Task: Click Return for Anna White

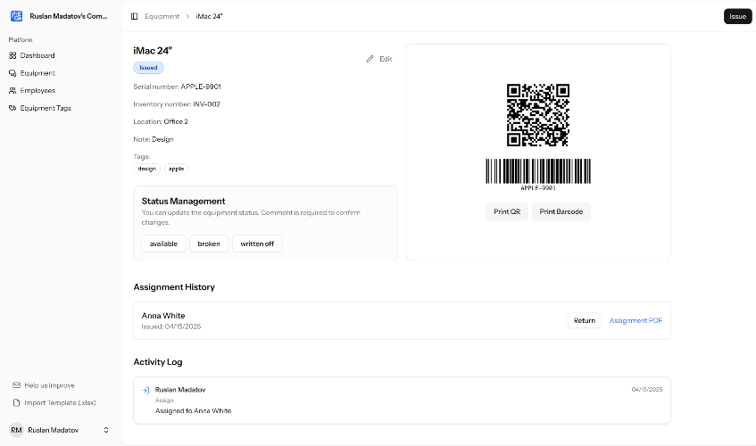Action: [x=585, y=321]
